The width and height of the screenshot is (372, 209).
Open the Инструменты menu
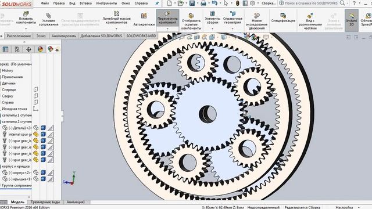(x=106, y=3)
